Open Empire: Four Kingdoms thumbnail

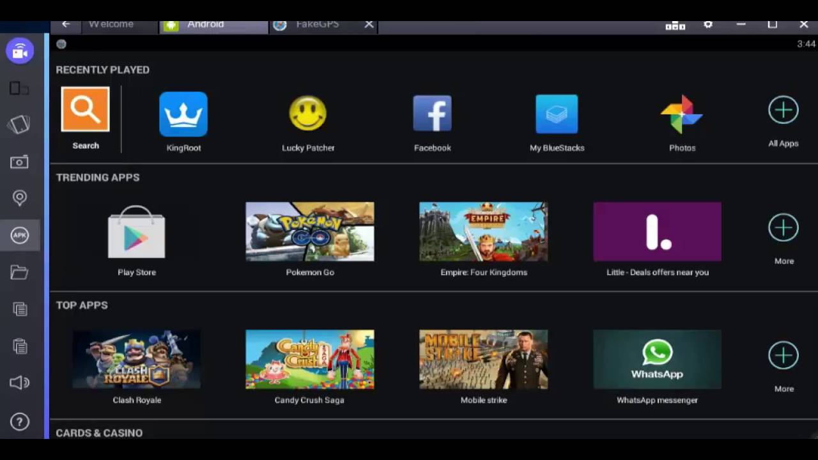pyautogui.click(x=484, y=232)
